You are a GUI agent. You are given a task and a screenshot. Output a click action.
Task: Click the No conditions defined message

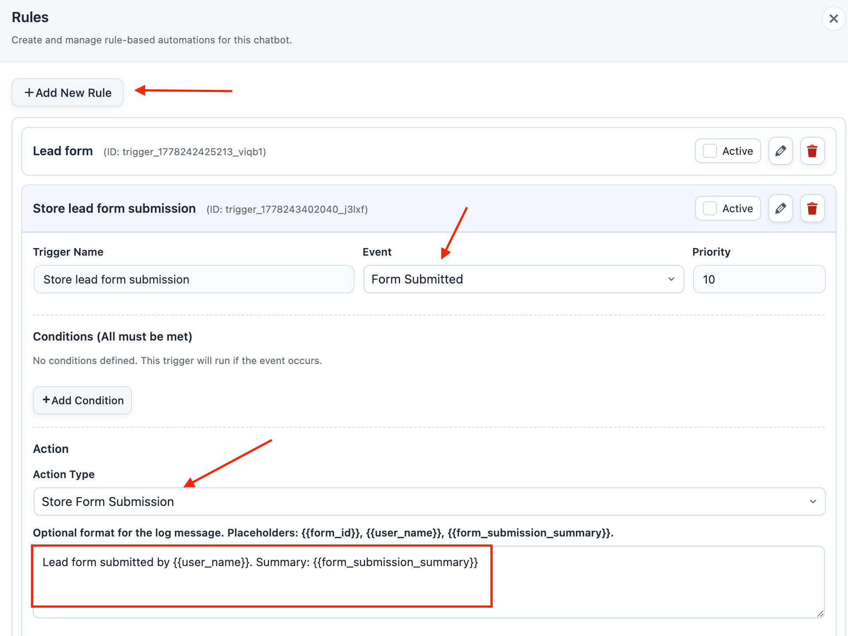coord(177,360)
